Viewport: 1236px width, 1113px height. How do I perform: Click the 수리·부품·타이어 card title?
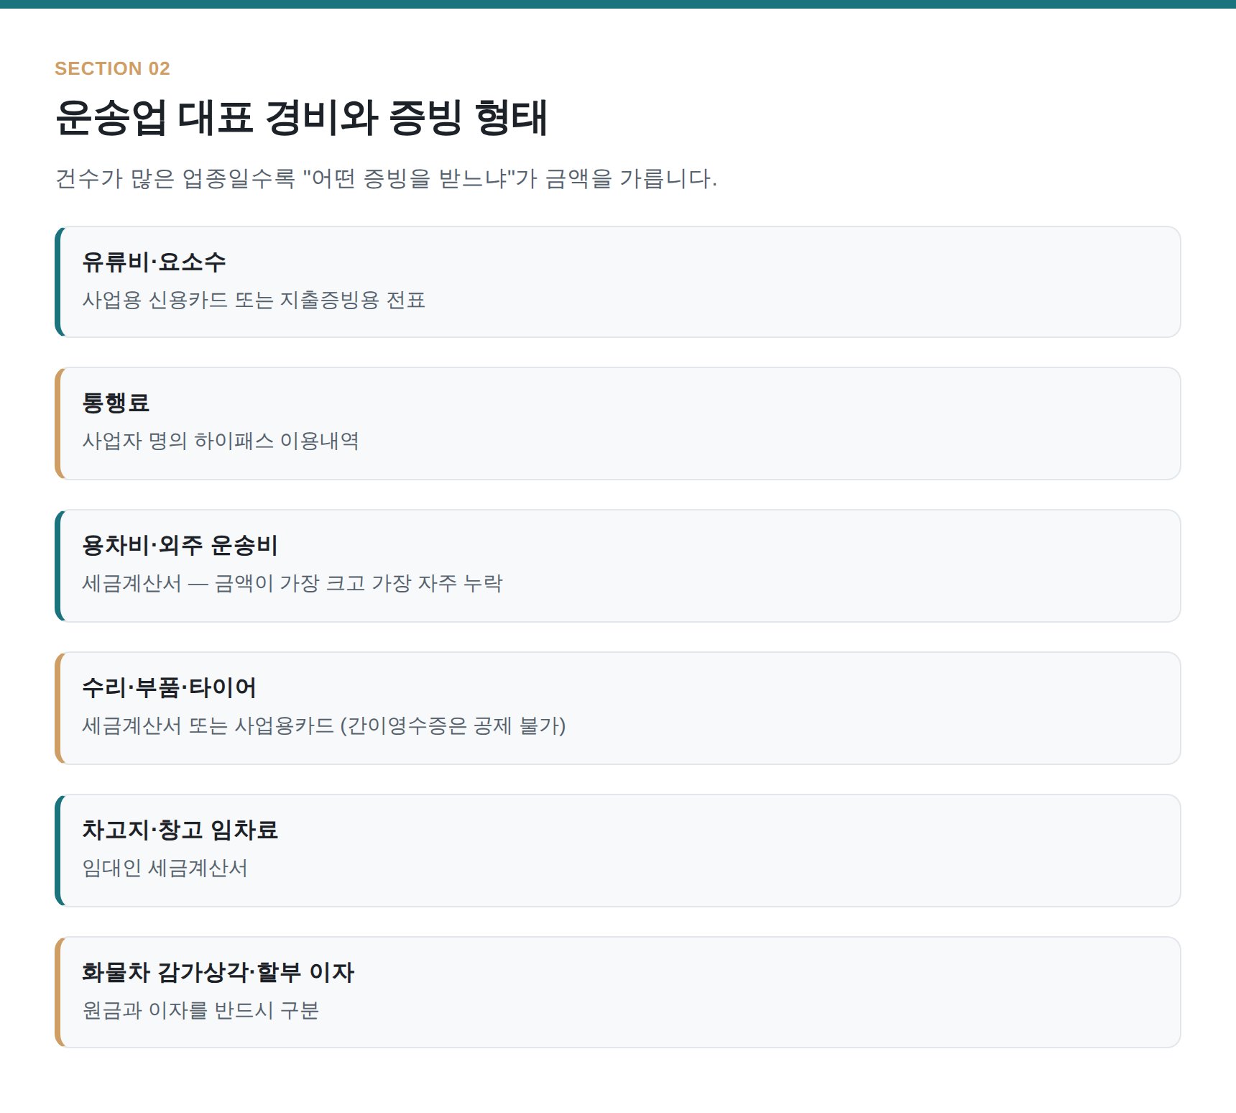[x=169, y=687]
